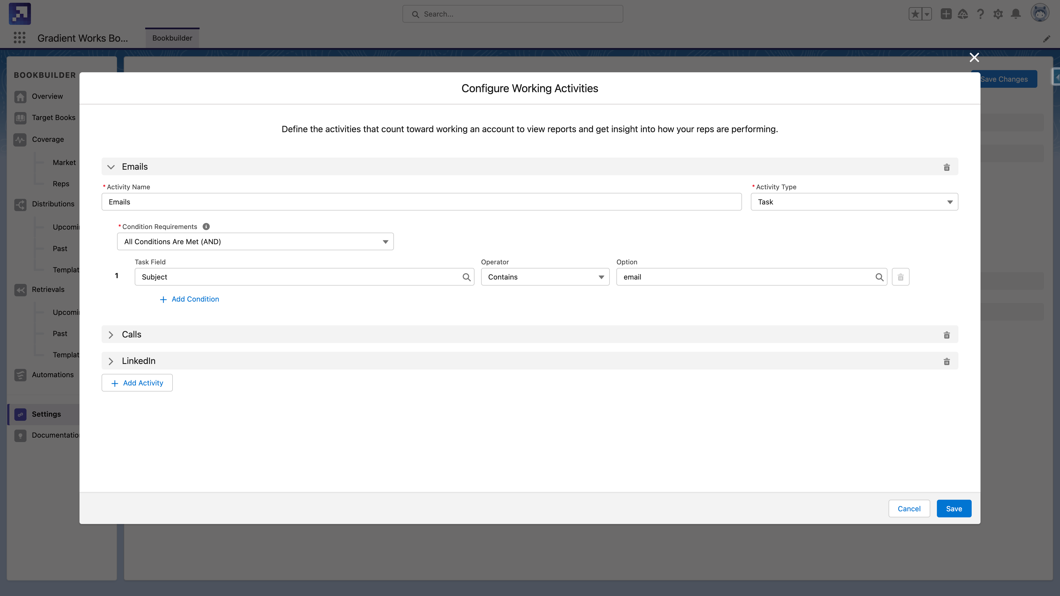This screenshot has width=1060, height=596.
Task: Expand the Calls activity section
Action: coord(111,335)
